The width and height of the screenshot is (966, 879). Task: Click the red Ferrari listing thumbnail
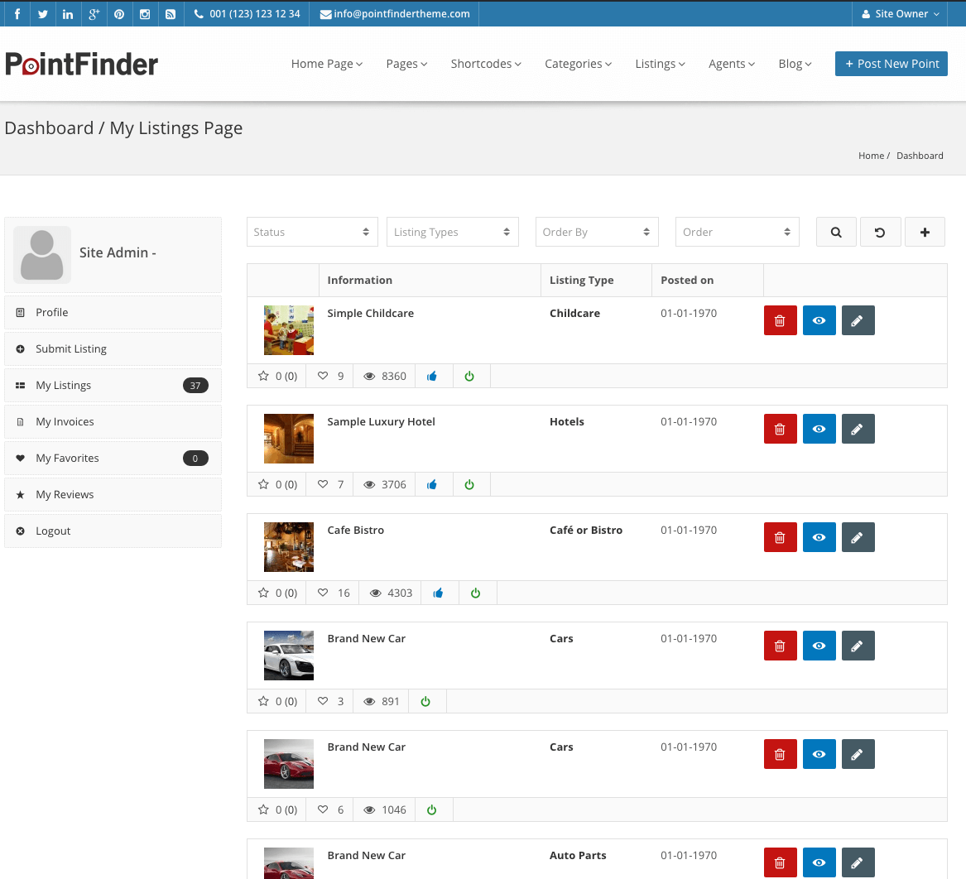[288, 763]
